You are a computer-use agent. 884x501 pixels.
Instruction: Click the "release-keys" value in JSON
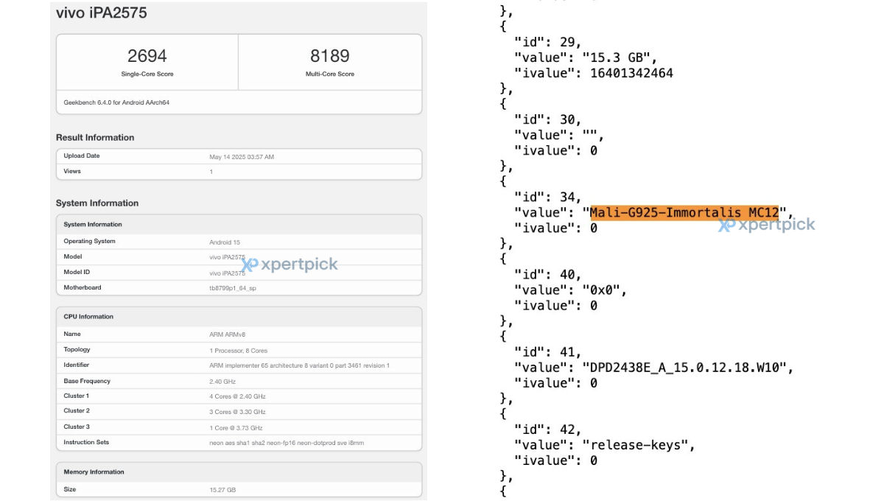click(x=638, y=445)
